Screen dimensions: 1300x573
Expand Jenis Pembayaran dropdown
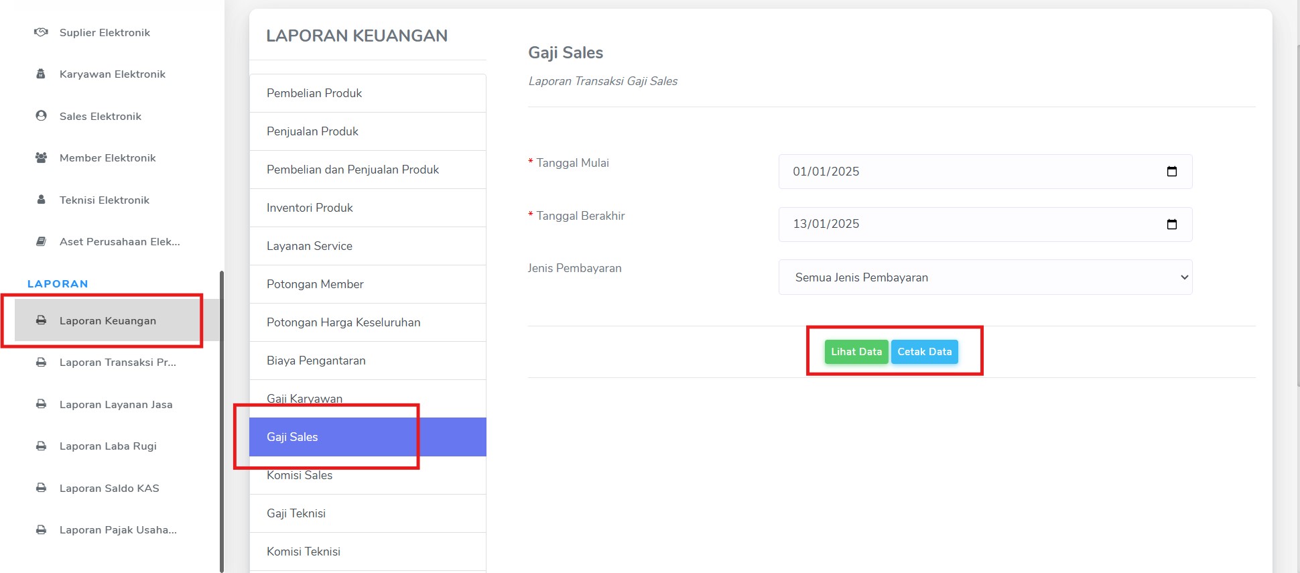click(985, 277)
